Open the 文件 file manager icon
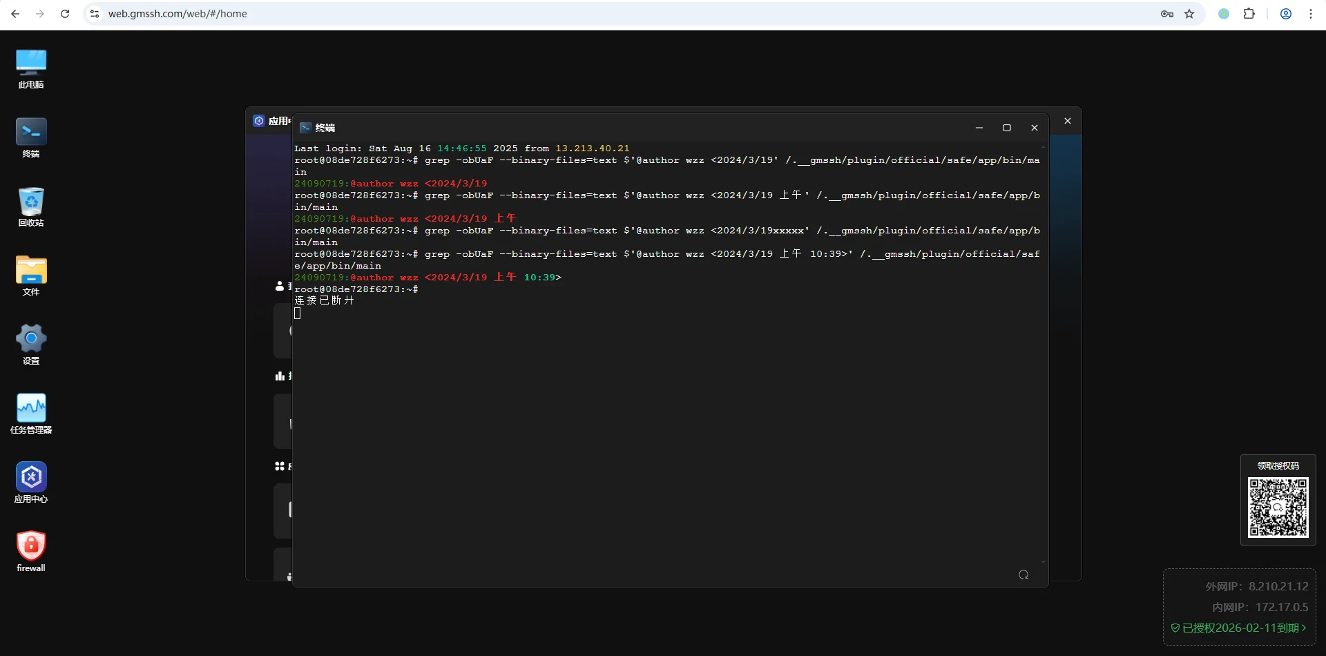 pyautogui.click(x=31, y=270)
